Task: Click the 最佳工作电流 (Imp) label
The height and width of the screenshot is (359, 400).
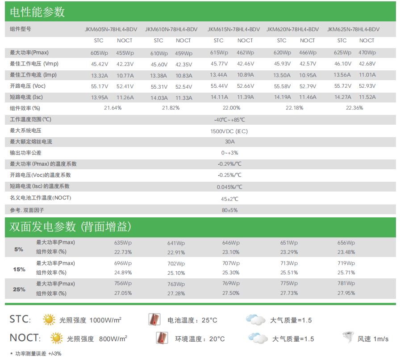Action: coord(33,75)
